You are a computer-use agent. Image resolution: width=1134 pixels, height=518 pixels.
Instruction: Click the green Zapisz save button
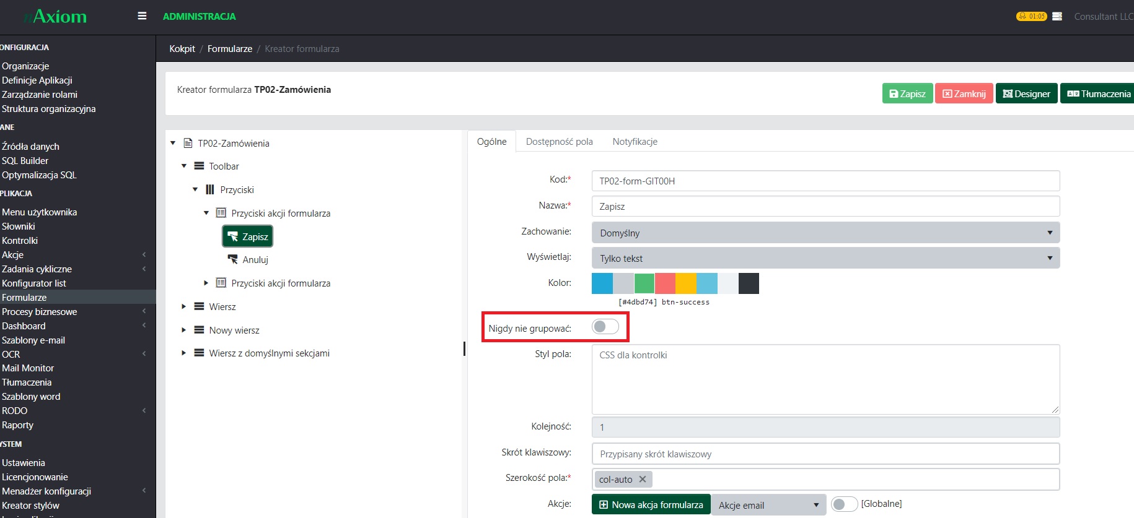[907, 93]
